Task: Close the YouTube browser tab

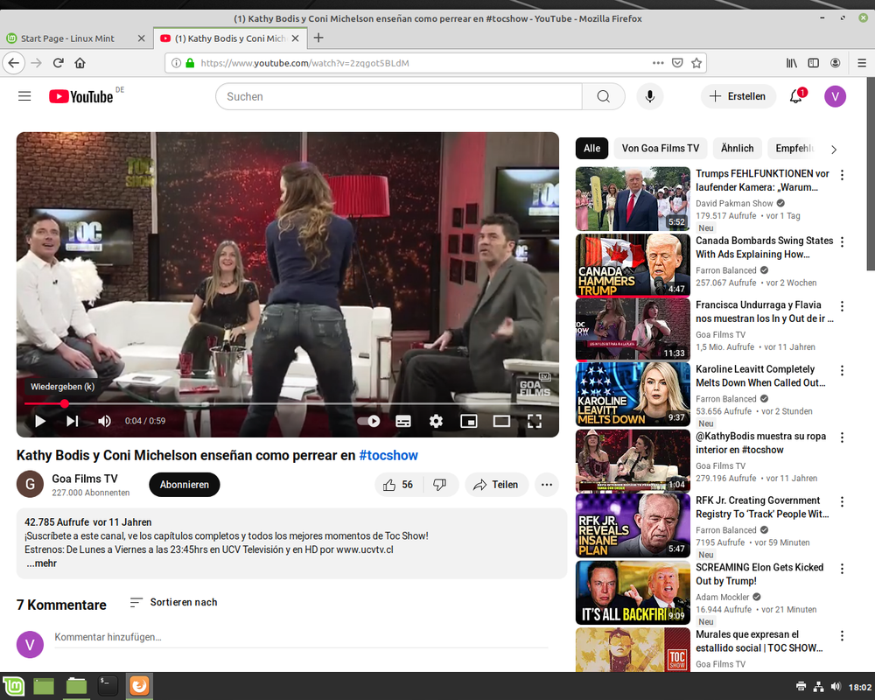Action: 295,38
